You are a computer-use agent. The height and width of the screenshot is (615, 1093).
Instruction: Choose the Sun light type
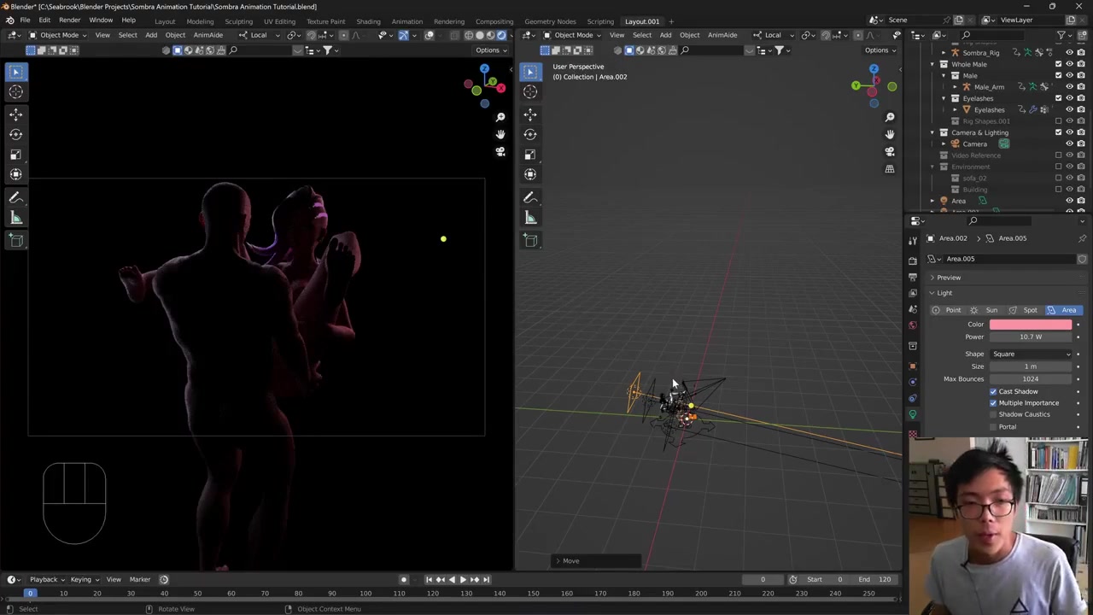tap(985, 310)
